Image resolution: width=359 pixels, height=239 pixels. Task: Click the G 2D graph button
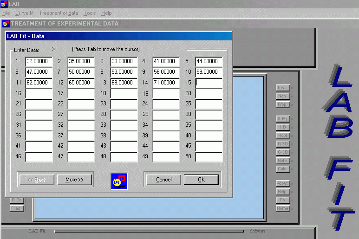click(283, 143)
